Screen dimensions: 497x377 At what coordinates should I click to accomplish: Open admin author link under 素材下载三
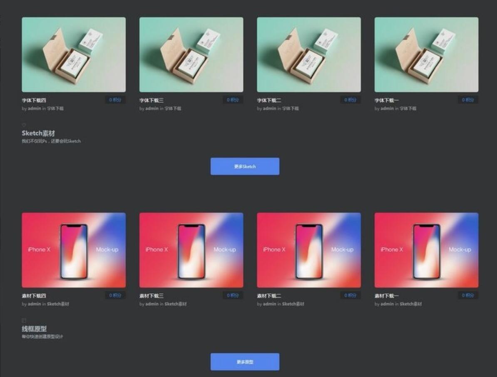(x=152, y=304)
